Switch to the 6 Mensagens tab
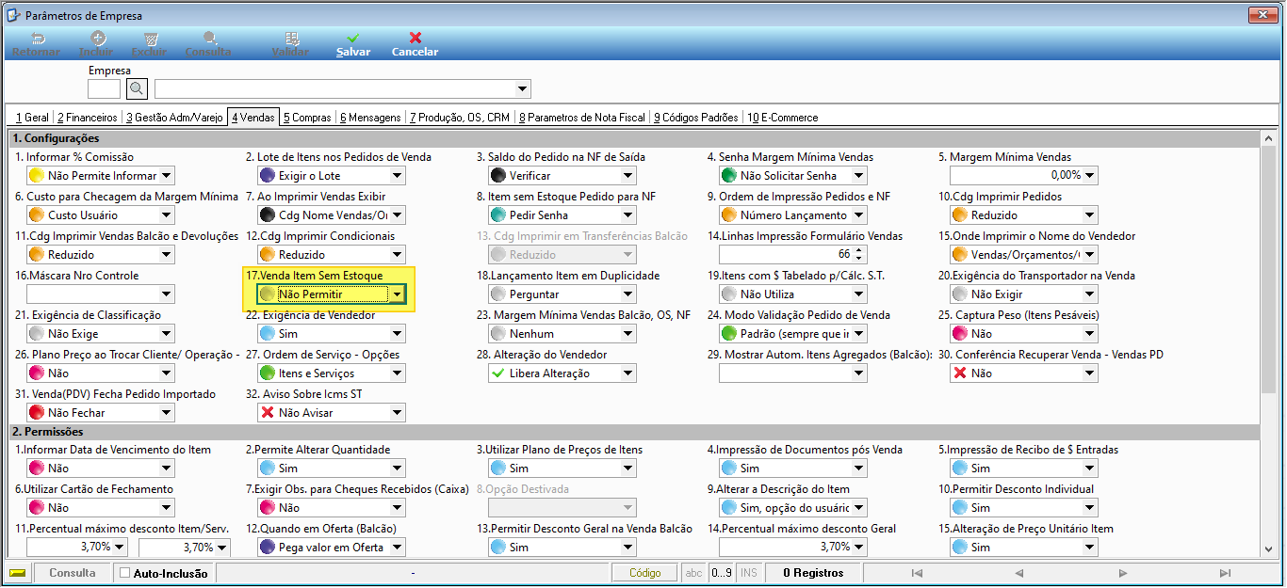Image resolution: width=1287 pixels, height=588 pixels. 370,118
